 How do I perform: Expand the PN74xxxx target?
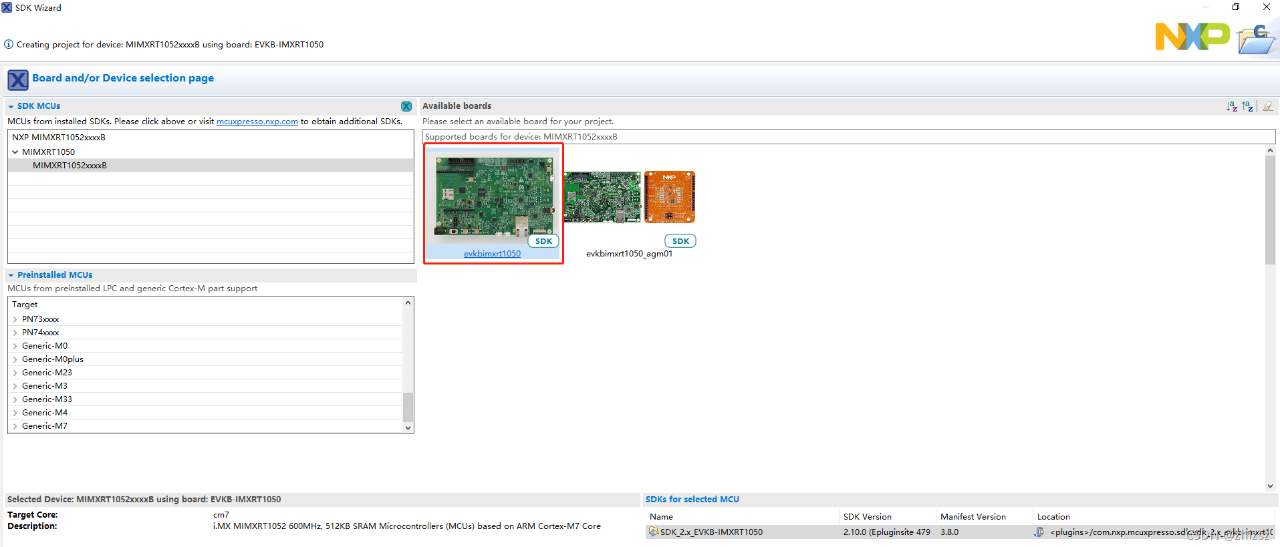[15, 333]
